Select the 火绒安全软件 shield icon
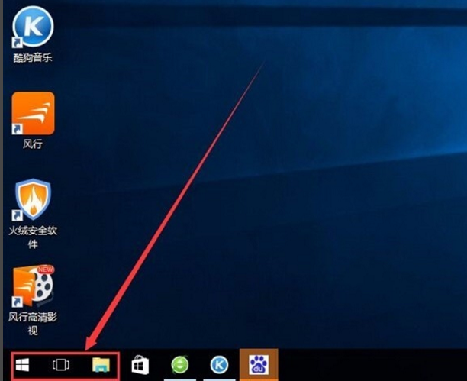Image resolution: width=467 pixels, height=381 pixels. (x=33, y=199)
